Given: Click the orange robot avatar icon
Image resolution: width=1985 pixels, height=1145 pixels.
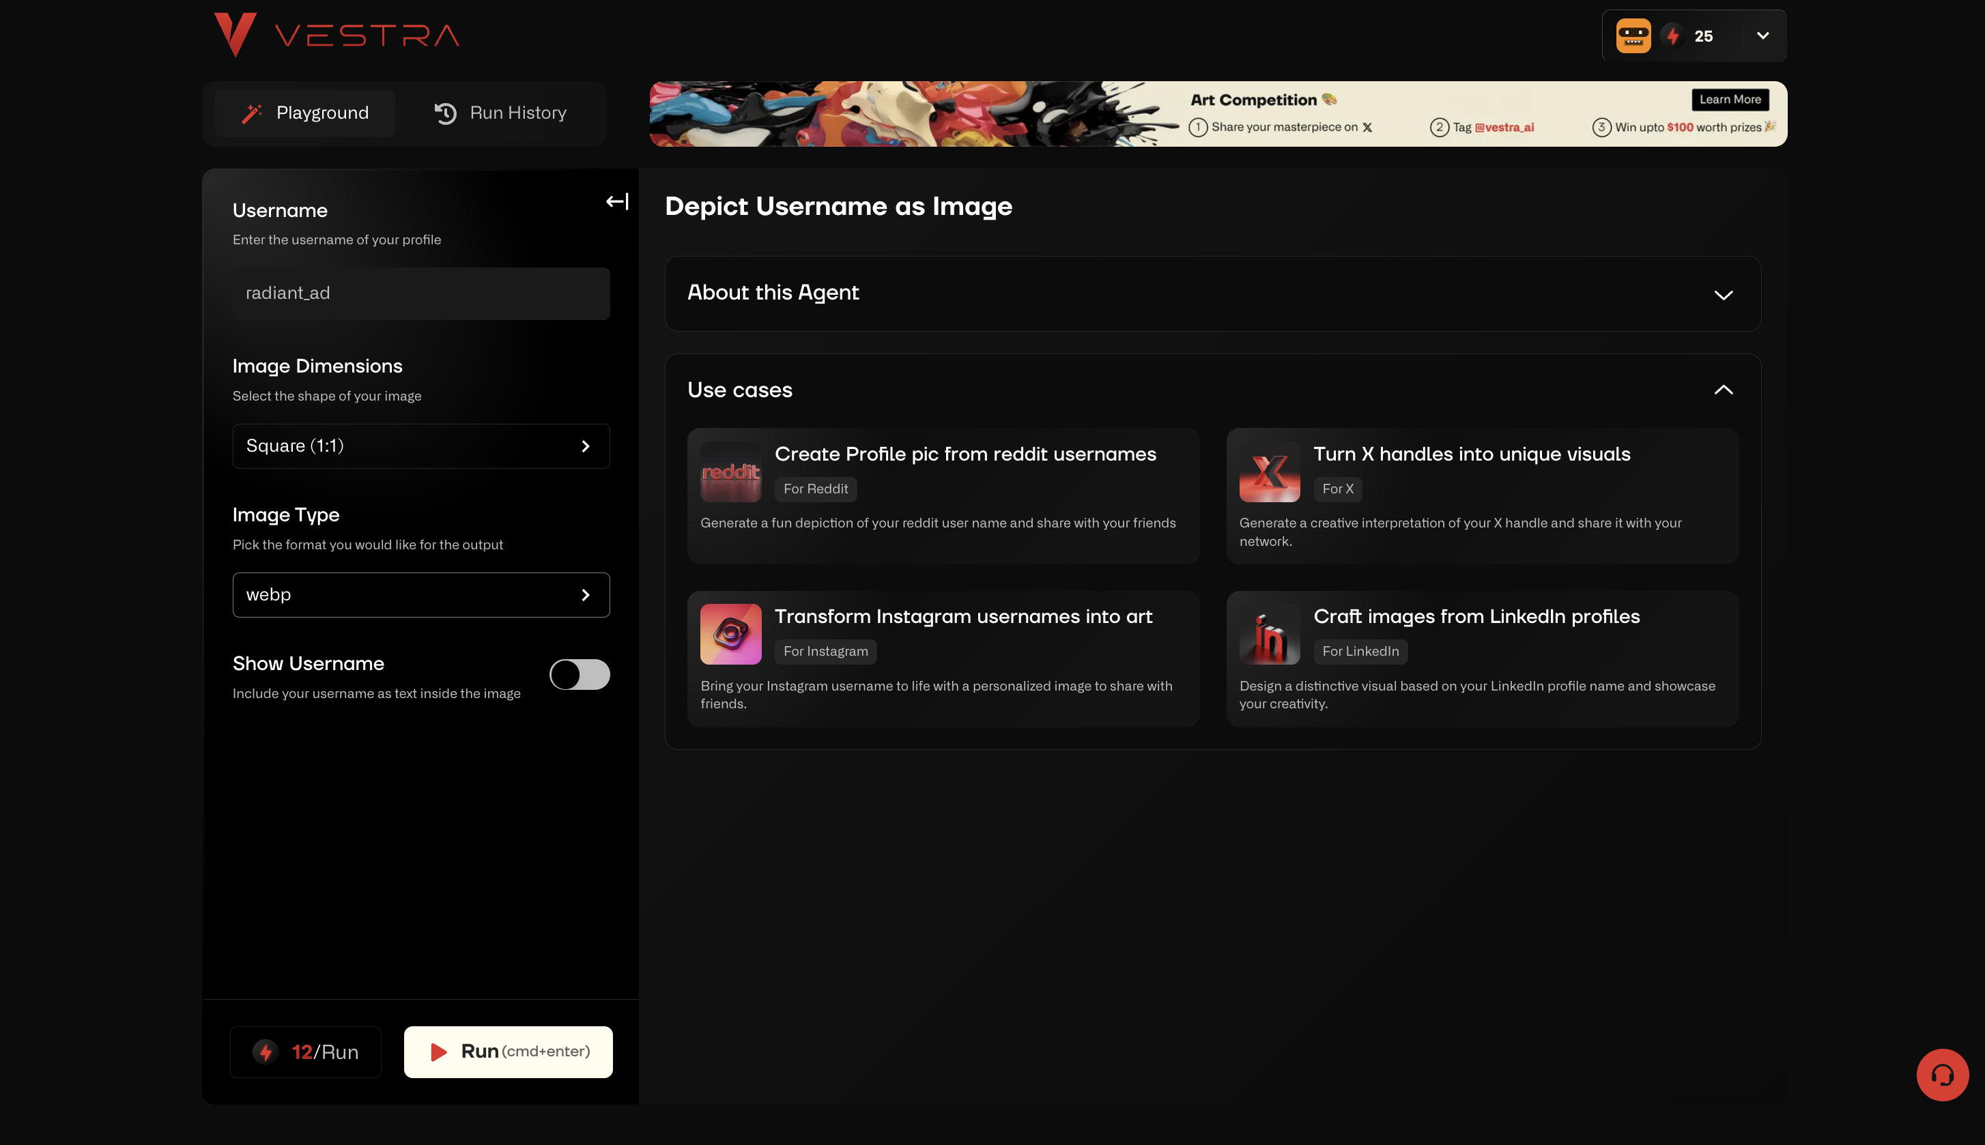Looking at the screenshot, I should tap(1633, 35).
